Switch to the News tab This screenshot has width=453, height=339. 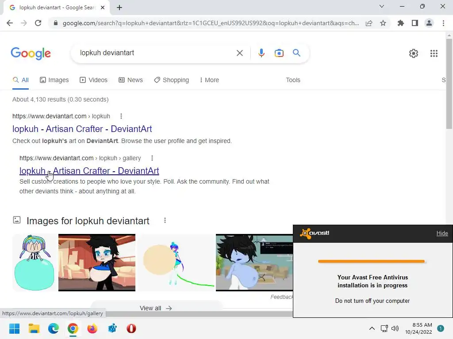pos(131,80)
